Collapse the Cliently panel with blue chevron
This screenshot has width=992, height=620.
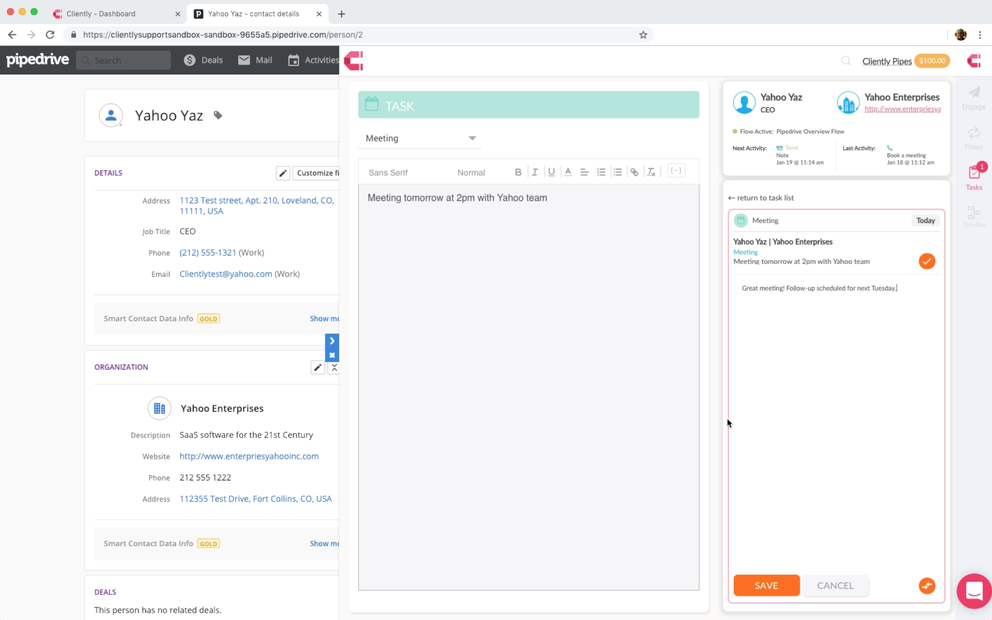pyautogui.click(x=332, y=341)
